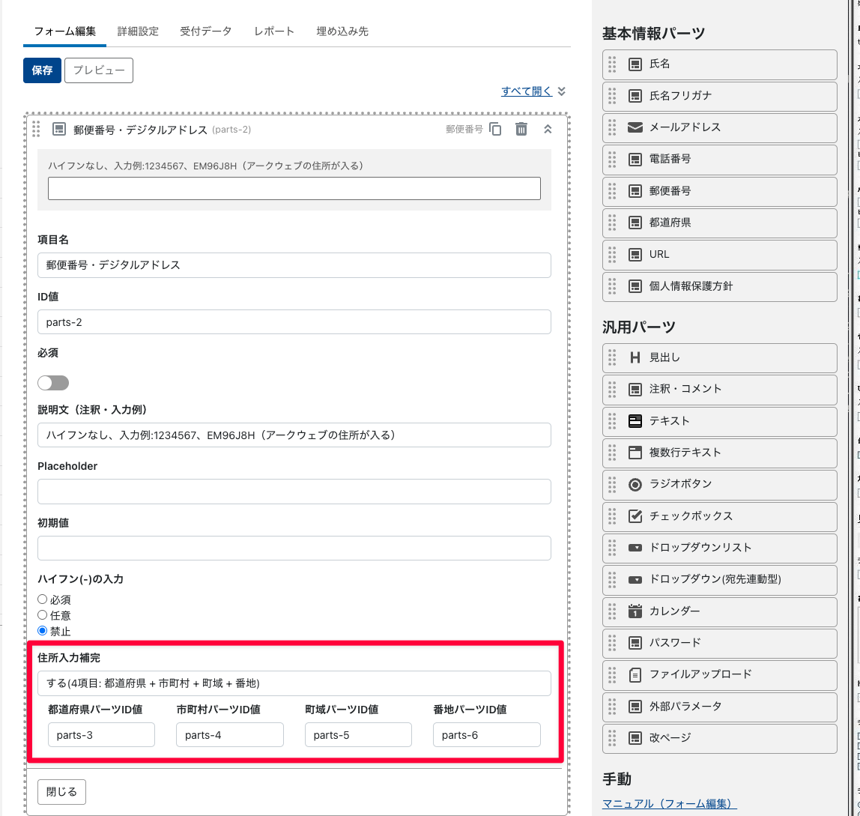Select the 任意 hyphen input radio option
Viewport: 860px width, 816px height.
click(x=43, y=615)
